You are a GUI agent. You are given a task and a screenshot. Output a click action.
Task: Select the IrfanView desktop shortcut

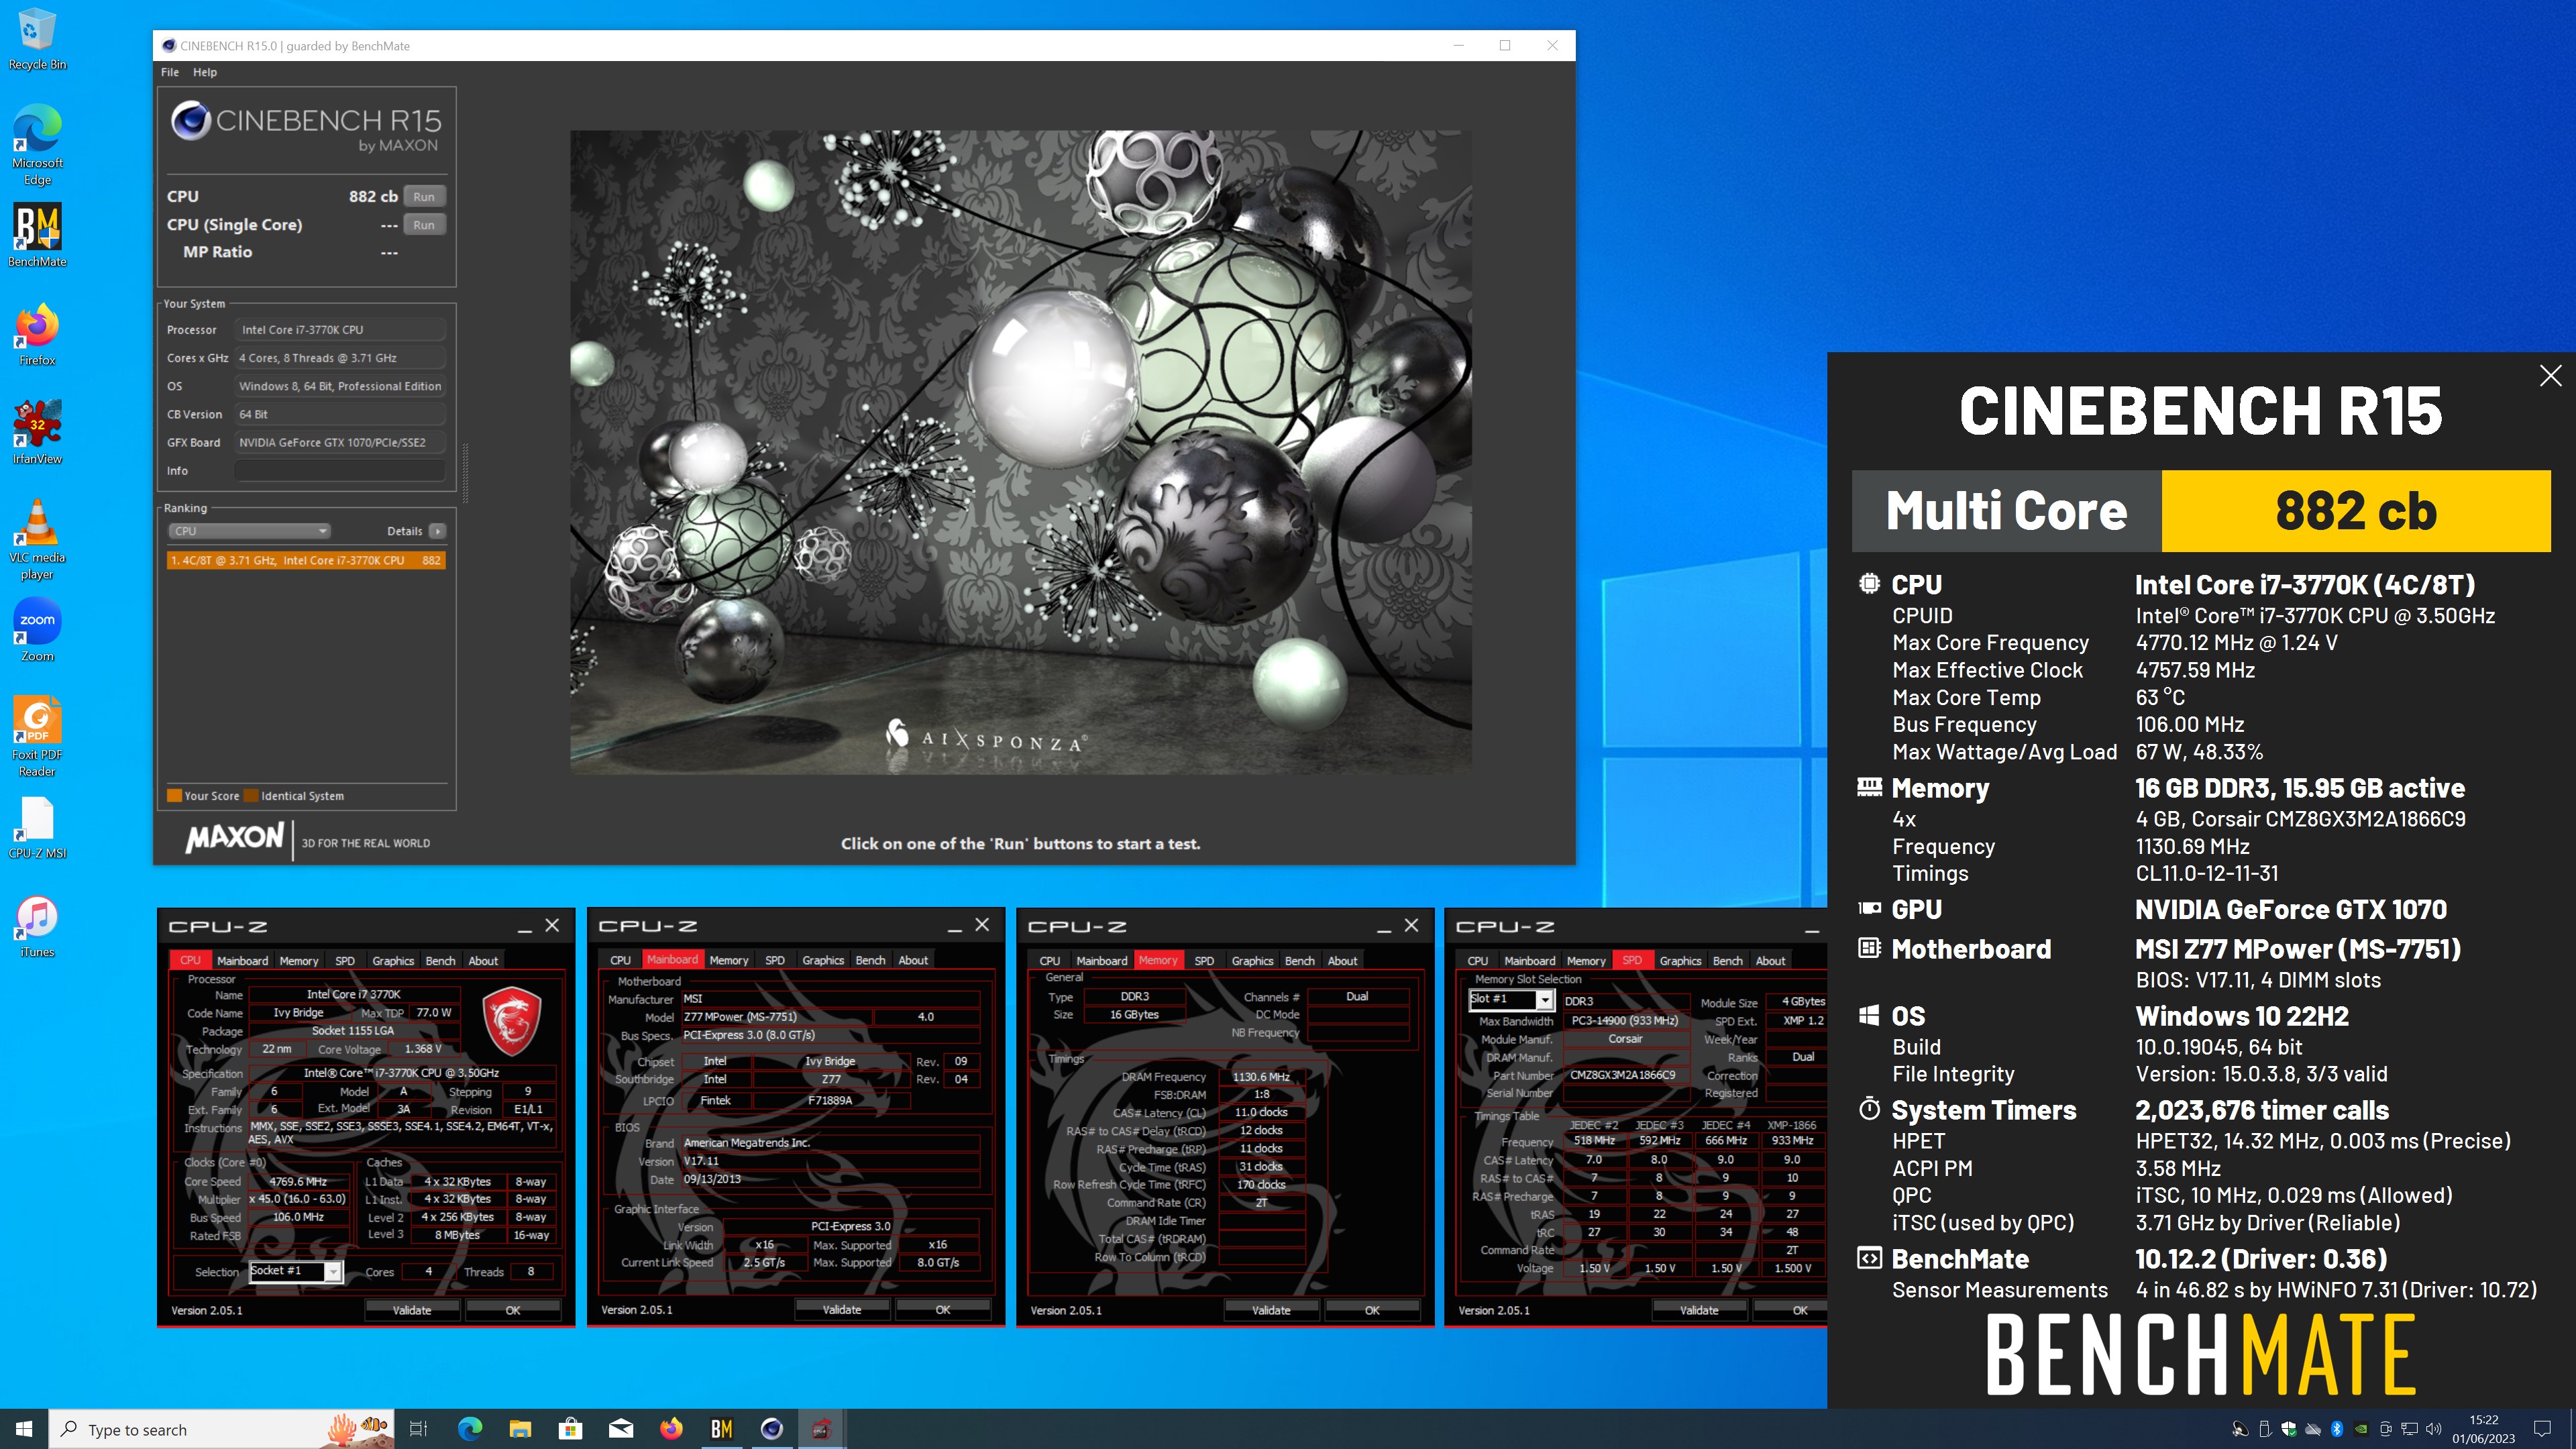(x=37, y=433)
